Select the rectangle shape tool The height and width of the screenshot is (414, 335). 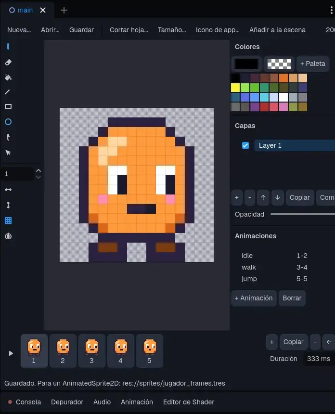tap(8, 106)
